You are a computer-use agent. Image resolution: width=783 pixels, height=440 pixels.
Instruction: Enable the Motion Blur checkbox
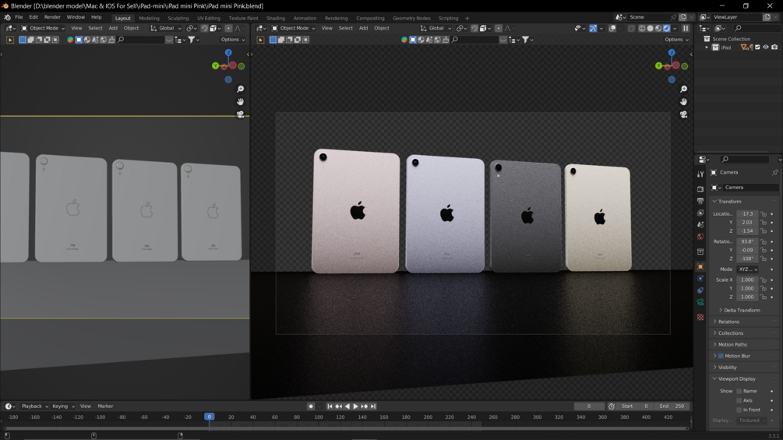pyautogui.click(x=721, y=356)
